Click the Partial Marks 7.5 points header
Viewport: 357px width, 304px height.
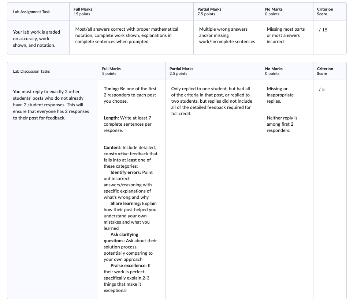(x=209, y=12)
